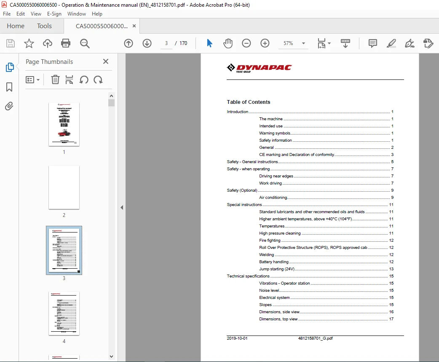The height and width of the screenshot is (362, 439).
Task: Select page 1 thumbnail
Action: 64,124
